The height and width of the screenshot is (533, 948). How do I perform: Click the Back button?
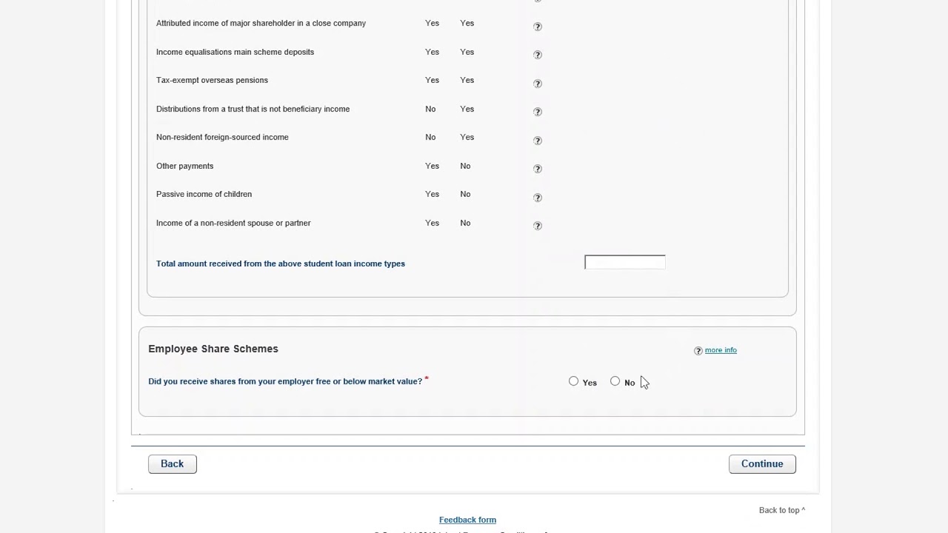pyautogui.click(x=172, y=463)
